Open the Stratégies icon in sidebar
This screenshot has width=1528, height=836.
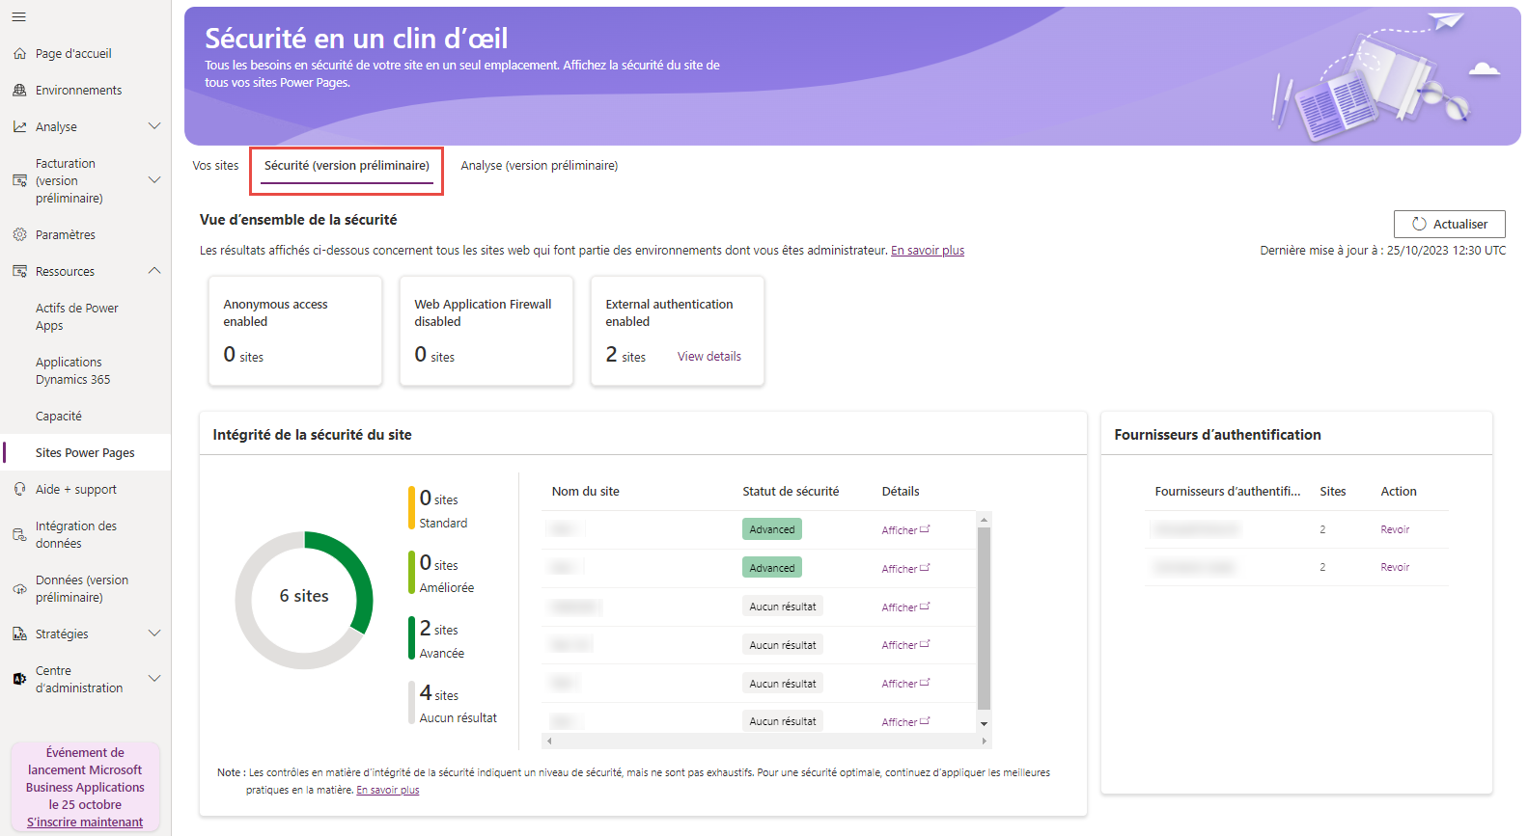point(19,634)
